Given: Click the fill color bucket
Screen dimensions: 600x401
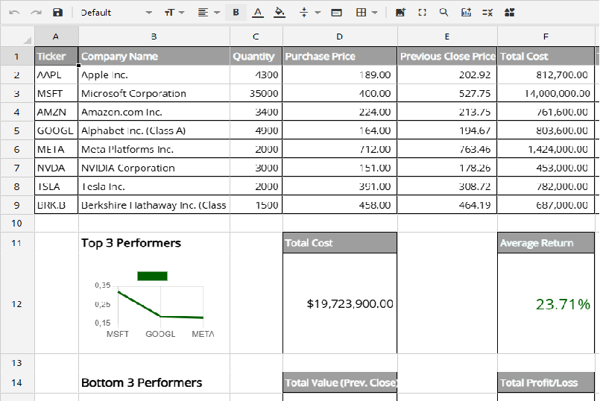Looking at the screenshot, I should pyautogui.click(x=280, y=13).
